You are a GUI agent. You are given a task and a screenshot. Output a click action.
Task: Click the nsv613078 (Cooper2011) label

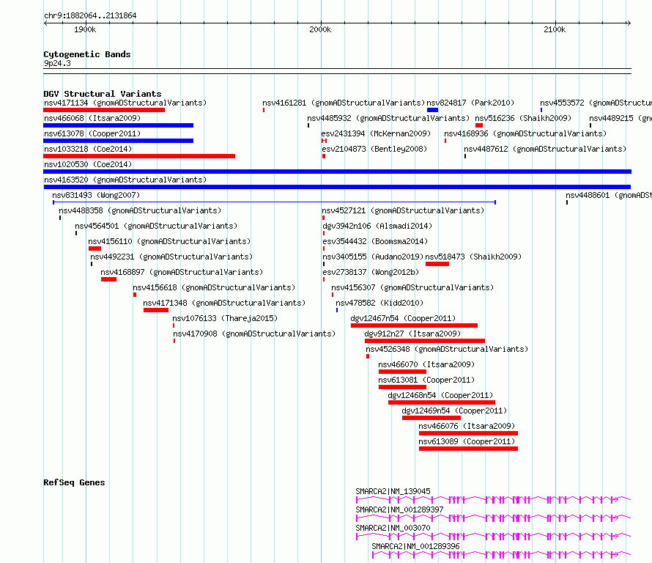92,133
